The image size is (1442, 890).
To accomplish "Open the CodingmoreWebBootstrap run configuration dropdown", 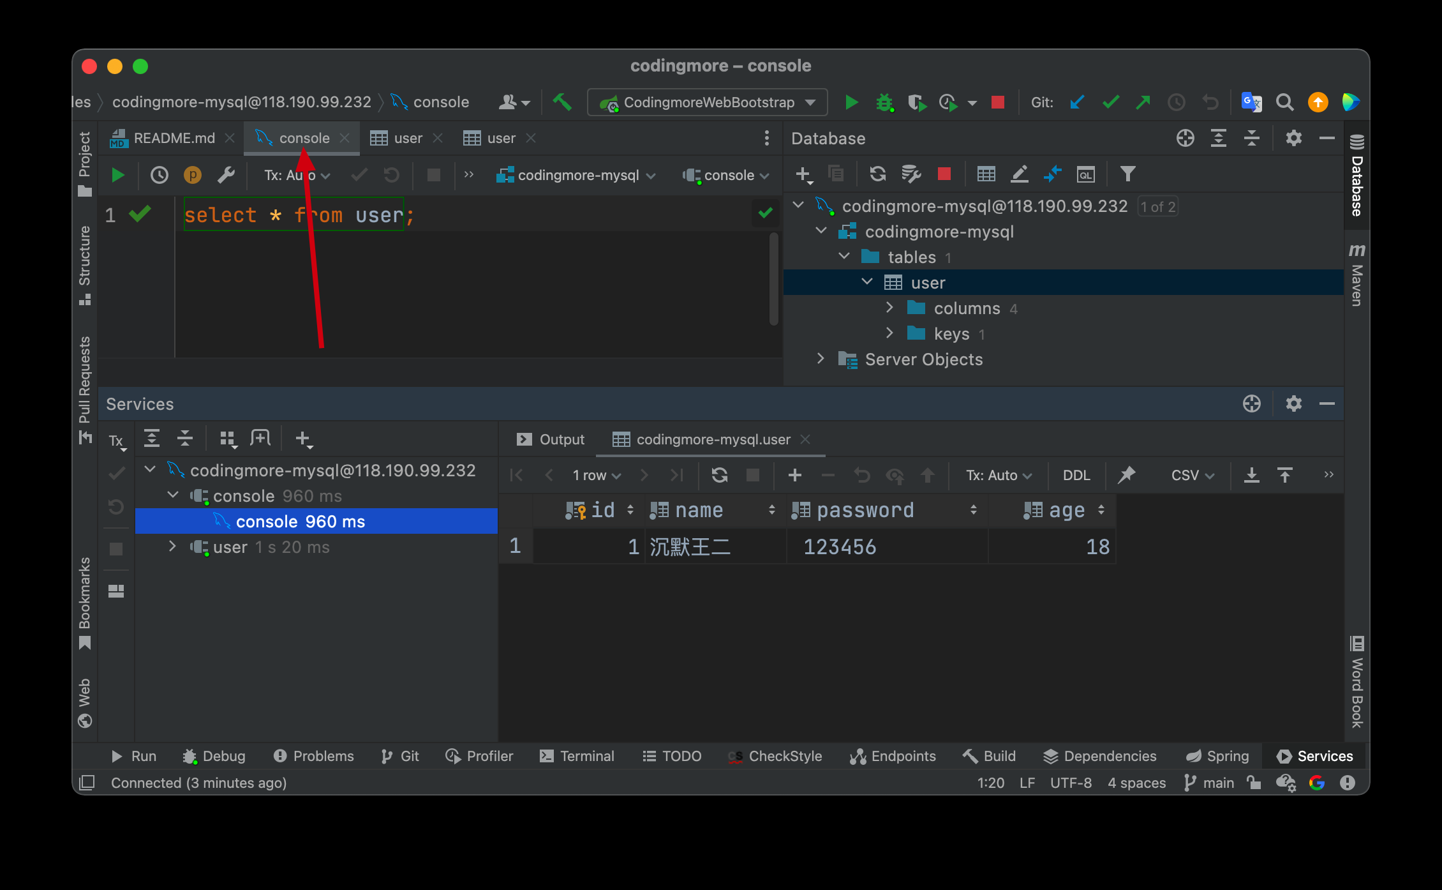I will click(708, 102).
